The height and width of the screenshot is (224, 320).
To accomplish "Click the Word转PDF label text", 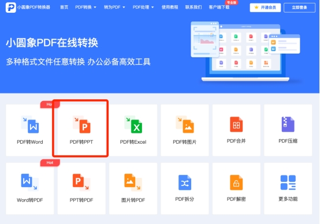I will coord(30,200).
